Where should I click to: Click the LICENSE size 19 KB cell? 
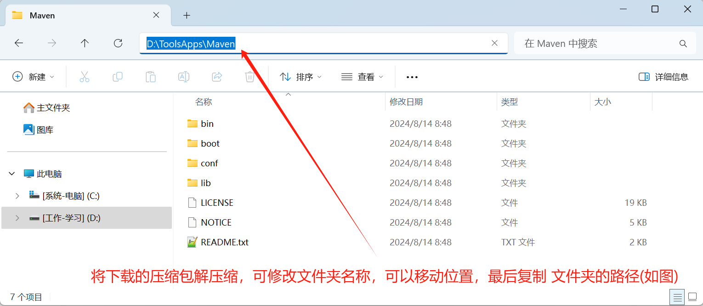(635, 203)
